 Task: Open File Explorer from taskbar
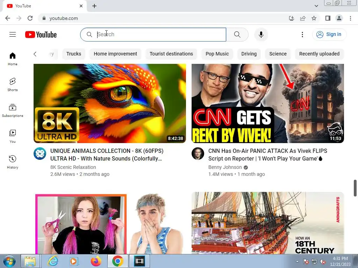[30, 261]
